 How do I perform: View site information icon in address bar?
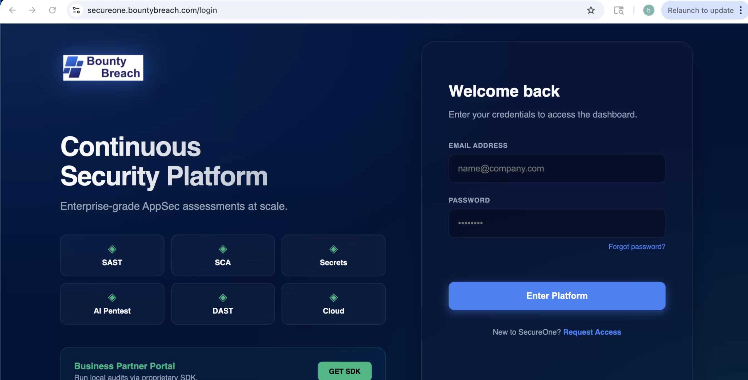point(76,11)
